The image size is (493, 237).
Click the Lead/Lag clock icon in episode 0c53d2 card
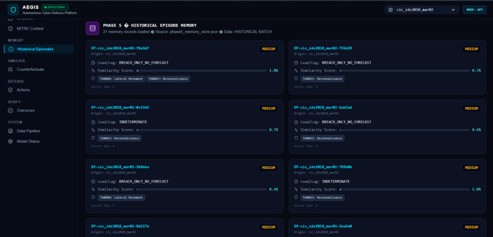[x=93, y=122]
